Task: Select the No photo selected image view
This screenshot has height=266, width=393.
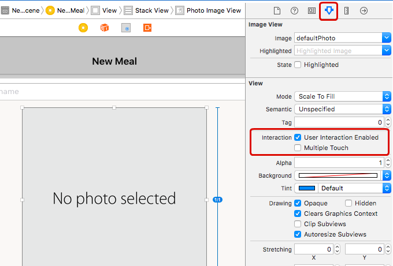Action: 114,187
